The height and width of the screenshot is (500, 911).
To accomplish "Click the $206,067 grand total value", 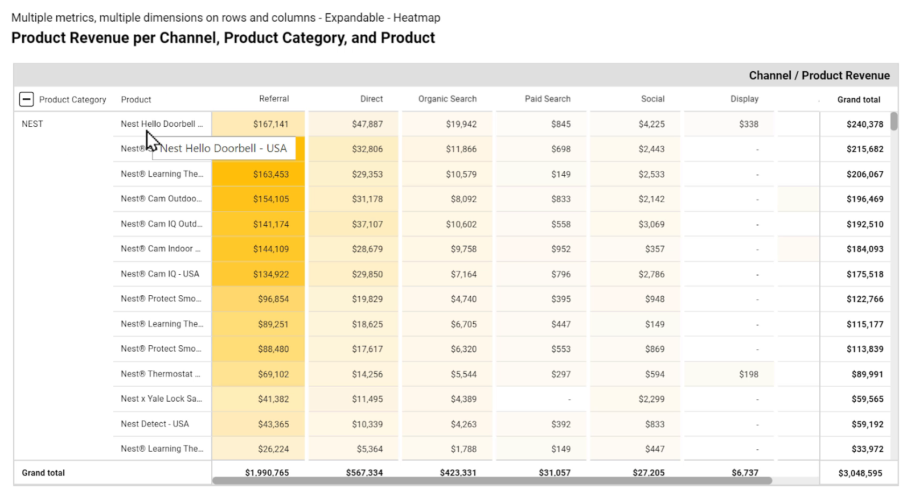I will (x=865, y=175).
